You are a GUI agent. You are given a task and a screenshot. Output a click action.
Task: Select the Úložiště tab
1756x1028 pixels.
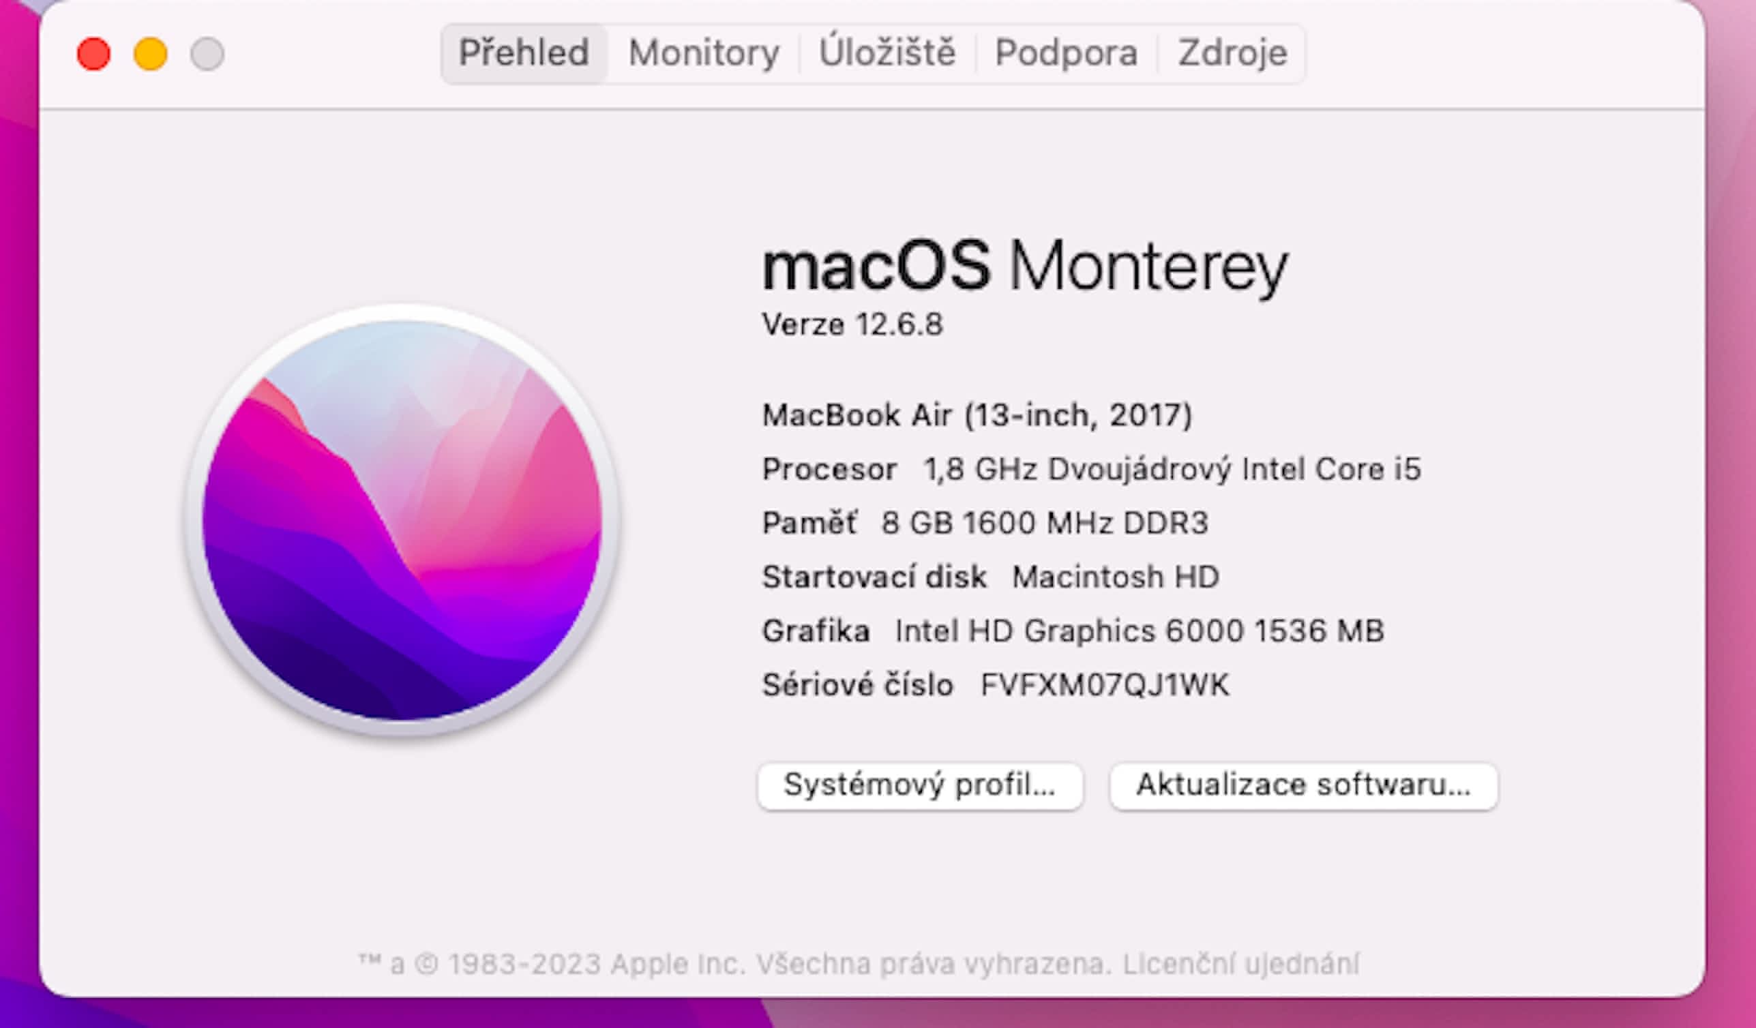(x=887, y=54)
